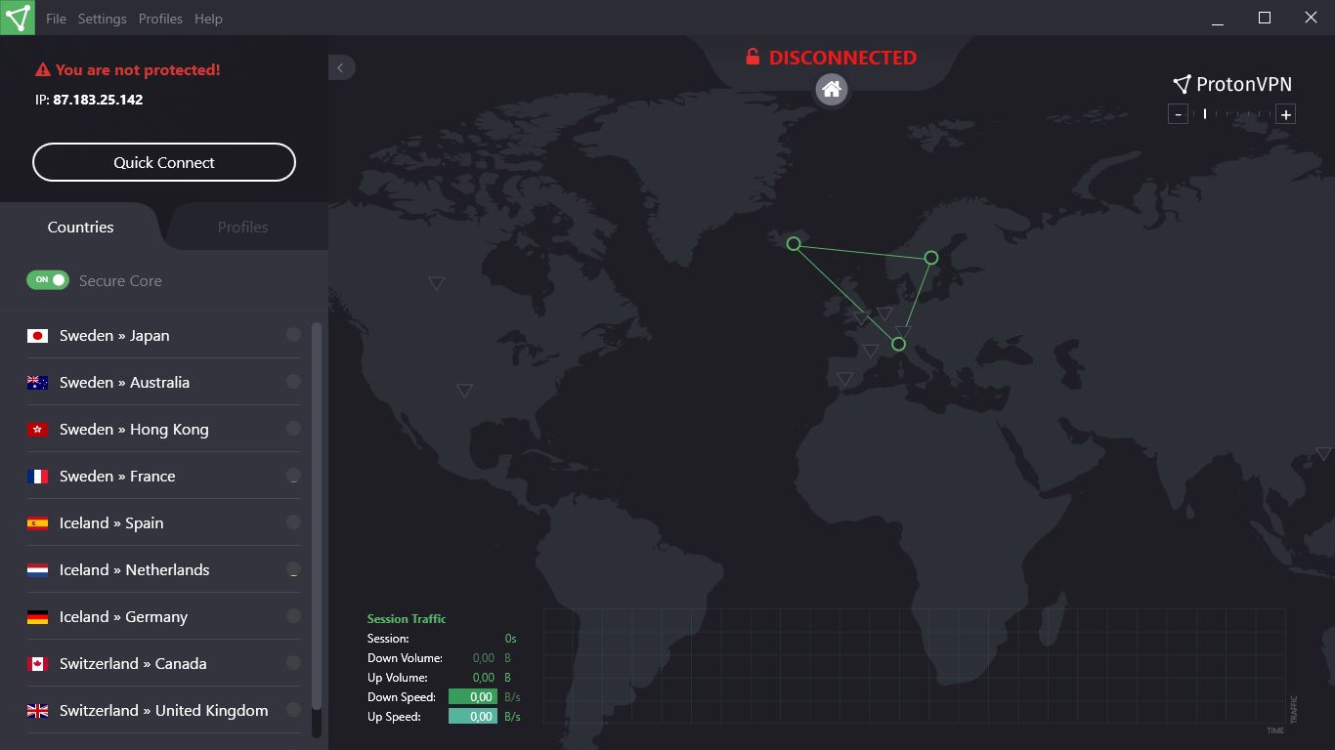Turn off the Secure Core toggle
The image size is (1335, 750).
46,280
